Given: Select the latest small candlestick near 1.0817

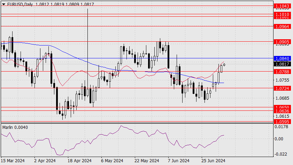Looking at the screenshot, I should [224, 65].
